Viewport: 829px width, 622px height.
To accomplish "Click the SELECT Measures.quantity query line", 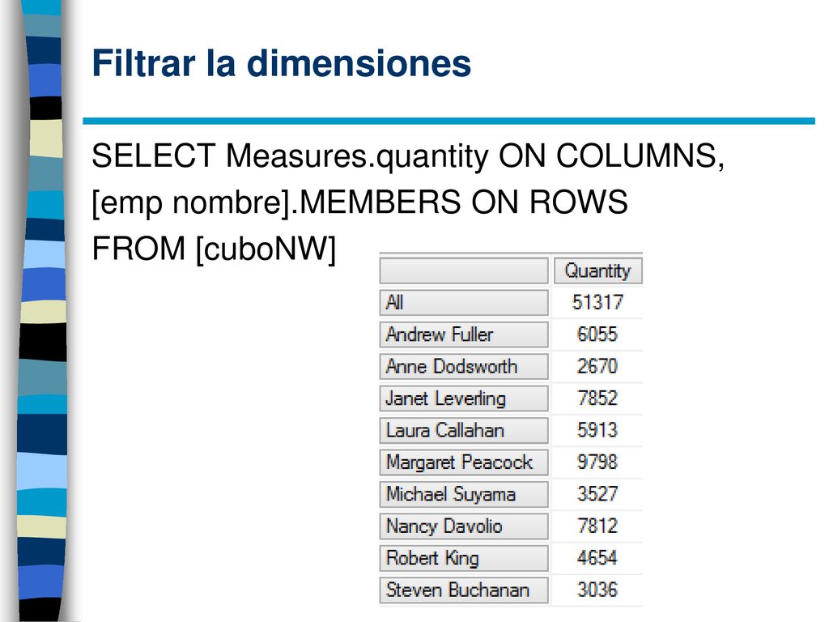I will [x=408, y=156].
